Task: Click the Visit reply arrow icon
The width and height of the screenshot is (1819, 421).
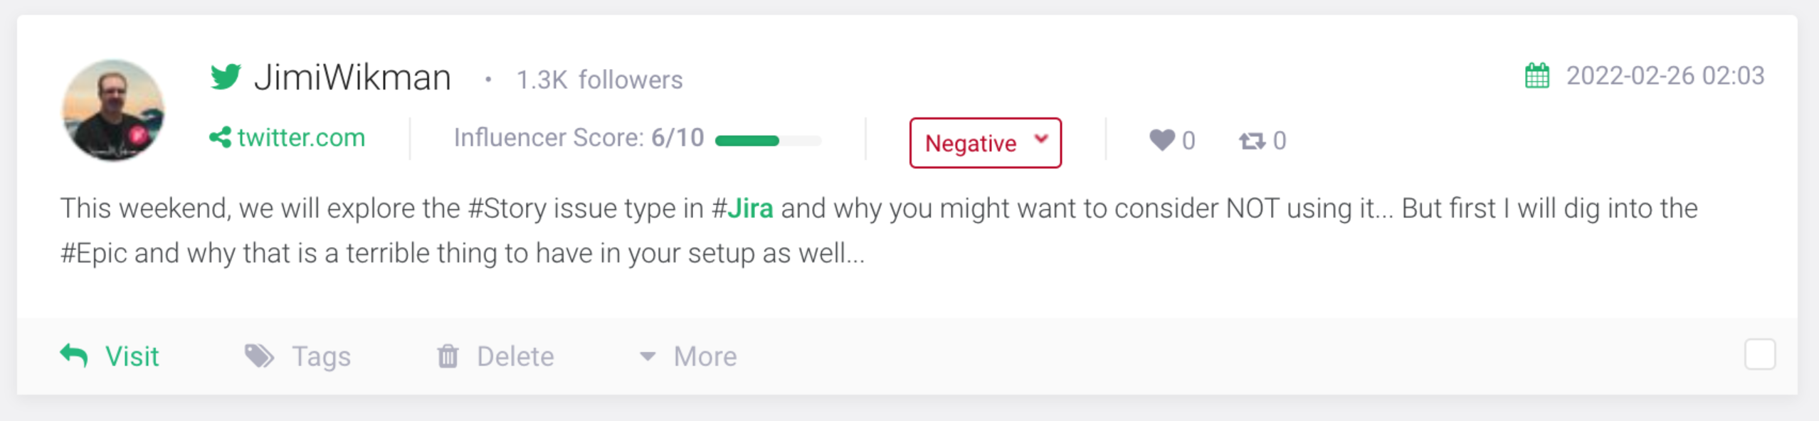Action: pyautogui.click(x=74, y=356)
